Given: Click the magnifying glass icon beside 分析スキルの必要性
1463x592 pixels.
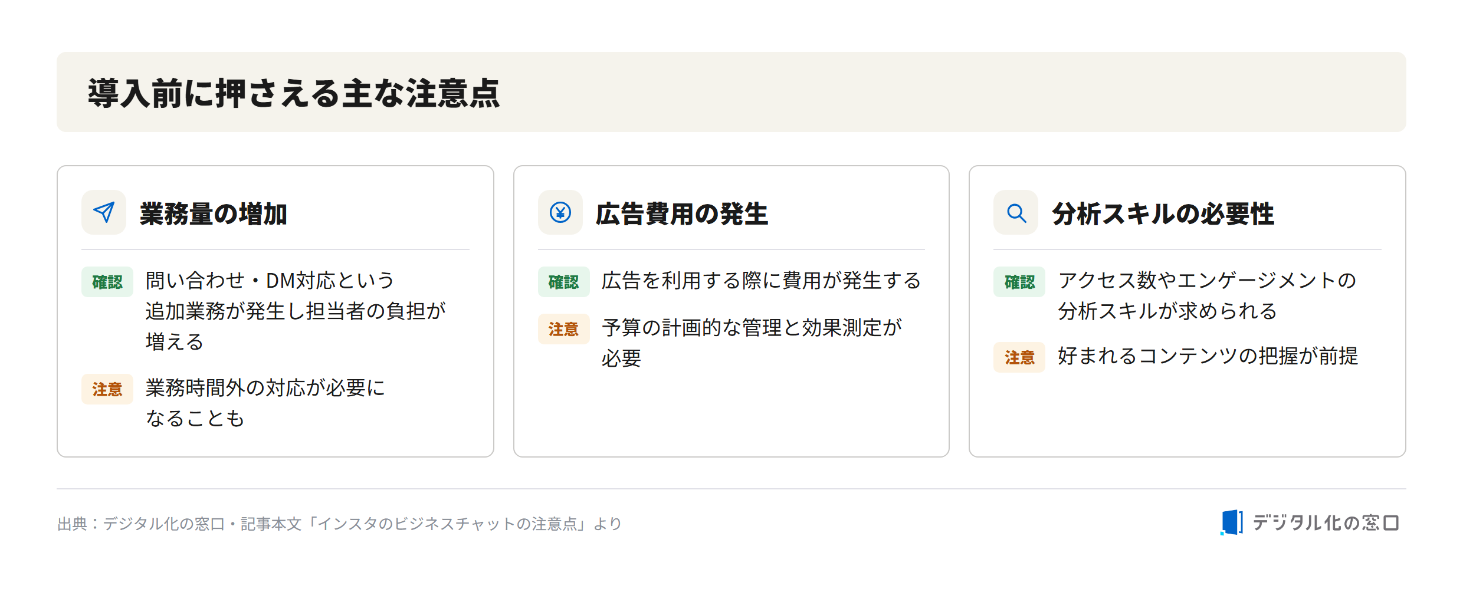Looking at the screenshot, I should click(1016, 212).
